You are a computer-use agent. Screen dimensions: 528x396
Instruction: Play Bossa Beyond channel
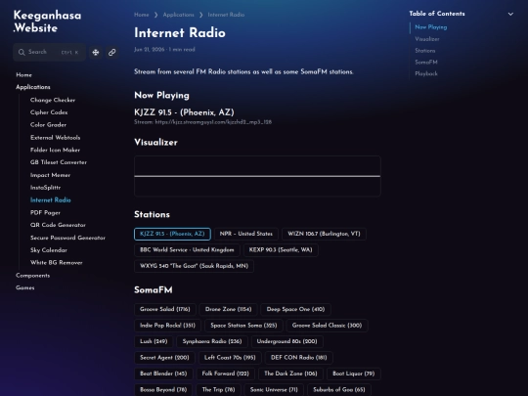tap(163, 389)
